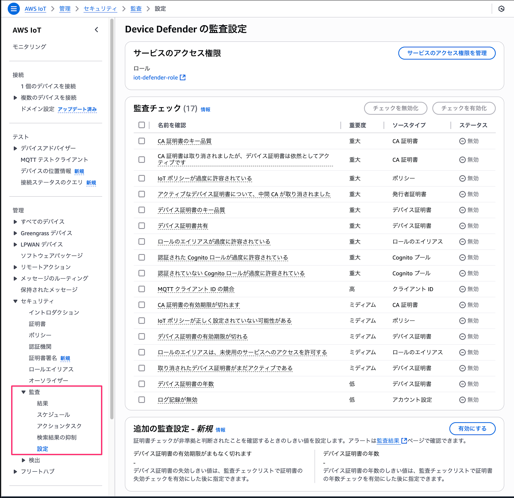
Task: Expand LPWAN デバイス section
Action: point(15,244)
